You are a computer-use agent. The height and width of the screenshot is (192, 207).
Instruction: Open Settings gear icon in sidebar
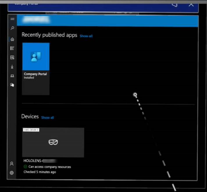(x=12, y=173)
